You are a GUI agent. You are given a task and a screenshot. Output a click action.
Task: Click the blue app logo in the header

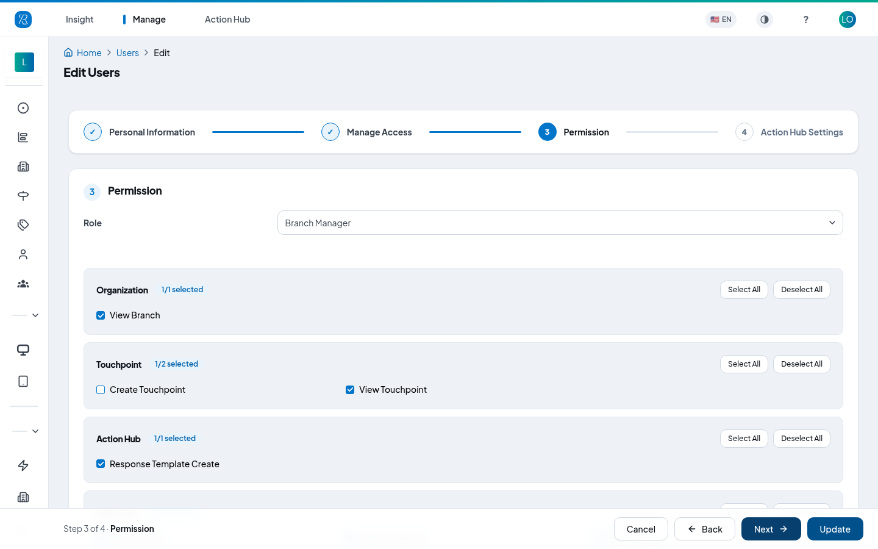(23, 20)
